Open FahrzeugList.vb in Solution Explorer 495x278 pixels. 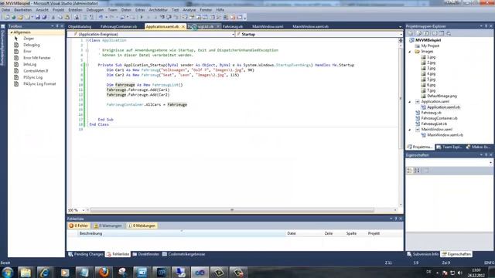pyautogui.click(x=434, y=124)
